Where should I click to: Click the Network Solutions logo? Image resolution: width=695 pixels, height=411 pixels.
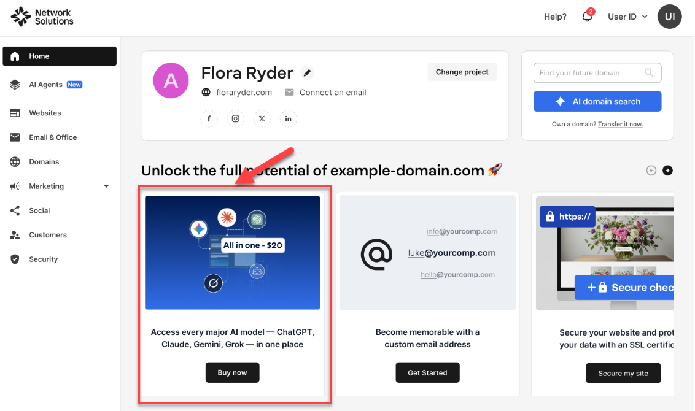click(x=42, y=17)
